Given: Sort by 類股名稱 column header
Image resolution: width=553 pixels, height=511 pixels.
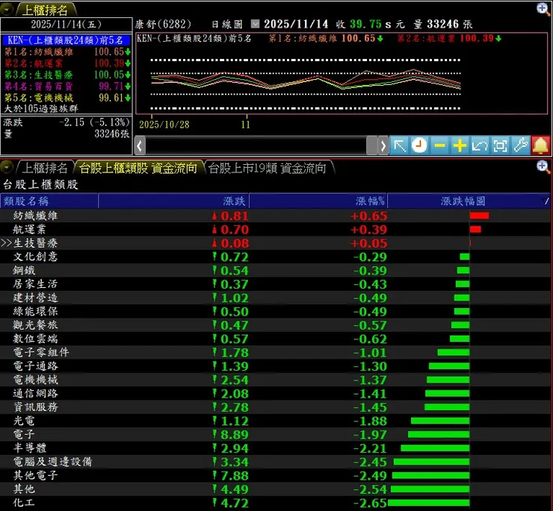Looking at the screenshot, I should tap(49, 201).
